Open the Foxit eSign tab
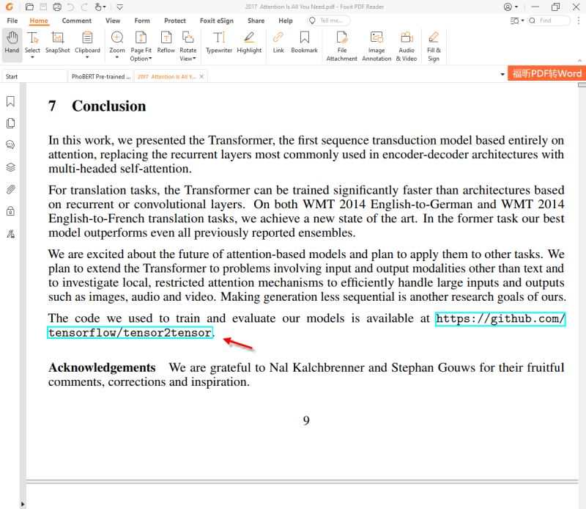 pyautogui.click(x=216, y=21)
